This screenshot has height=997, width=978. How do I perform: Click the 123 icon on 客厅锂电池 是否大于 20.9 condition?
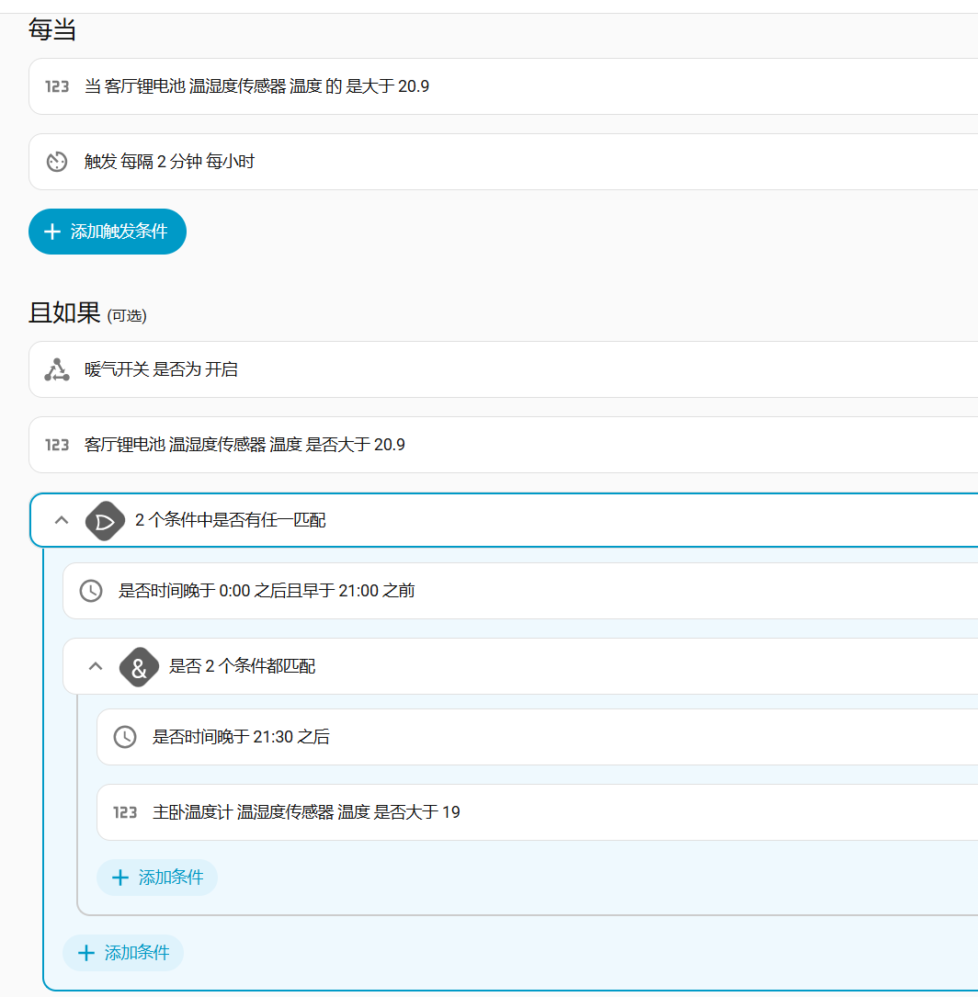click(57, 445)
